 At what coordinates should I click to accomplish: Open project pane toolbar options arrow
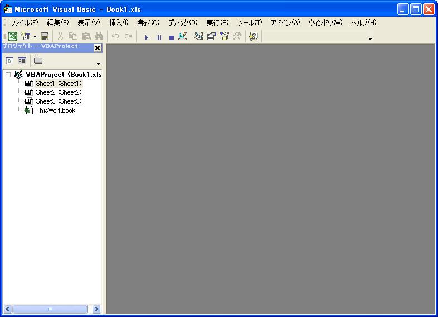coord(98,64)
